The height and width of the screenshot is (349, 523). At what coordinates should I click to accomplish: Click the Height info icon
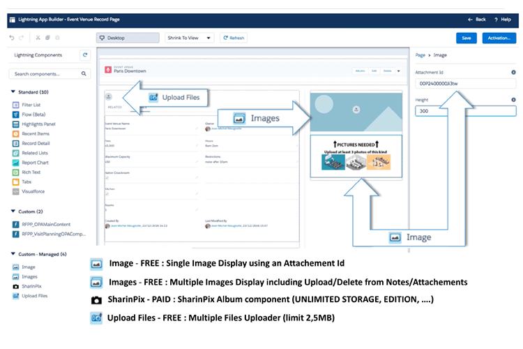click(513, 100)
